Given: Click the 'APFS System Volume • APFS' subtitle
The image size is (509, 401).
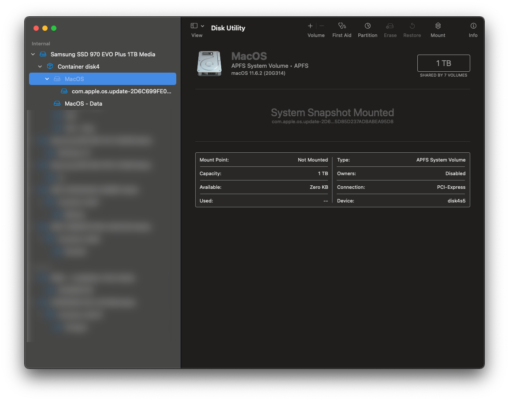Looking at the screenshot, I should click(x=270, y=66).
